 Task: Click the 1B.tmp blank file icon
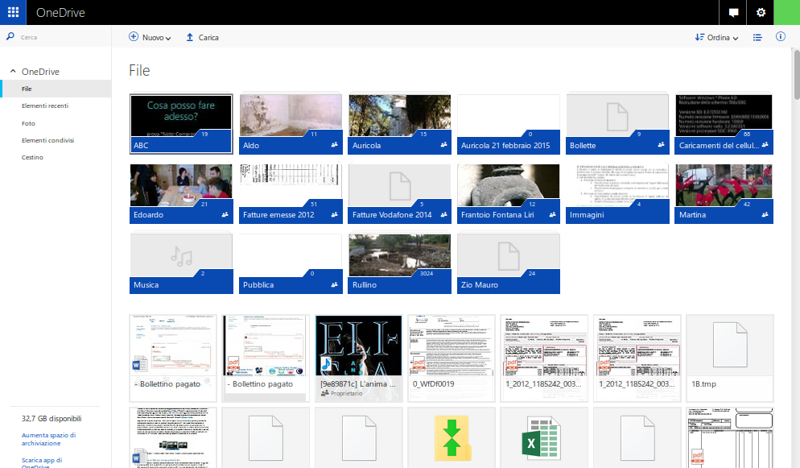pyautogui.click(x=730, y=345)
